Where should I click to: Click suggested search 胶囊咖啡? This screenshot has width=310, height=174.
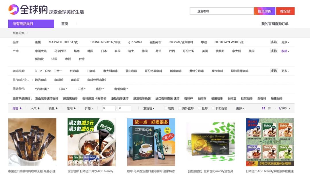coord(277,98)
